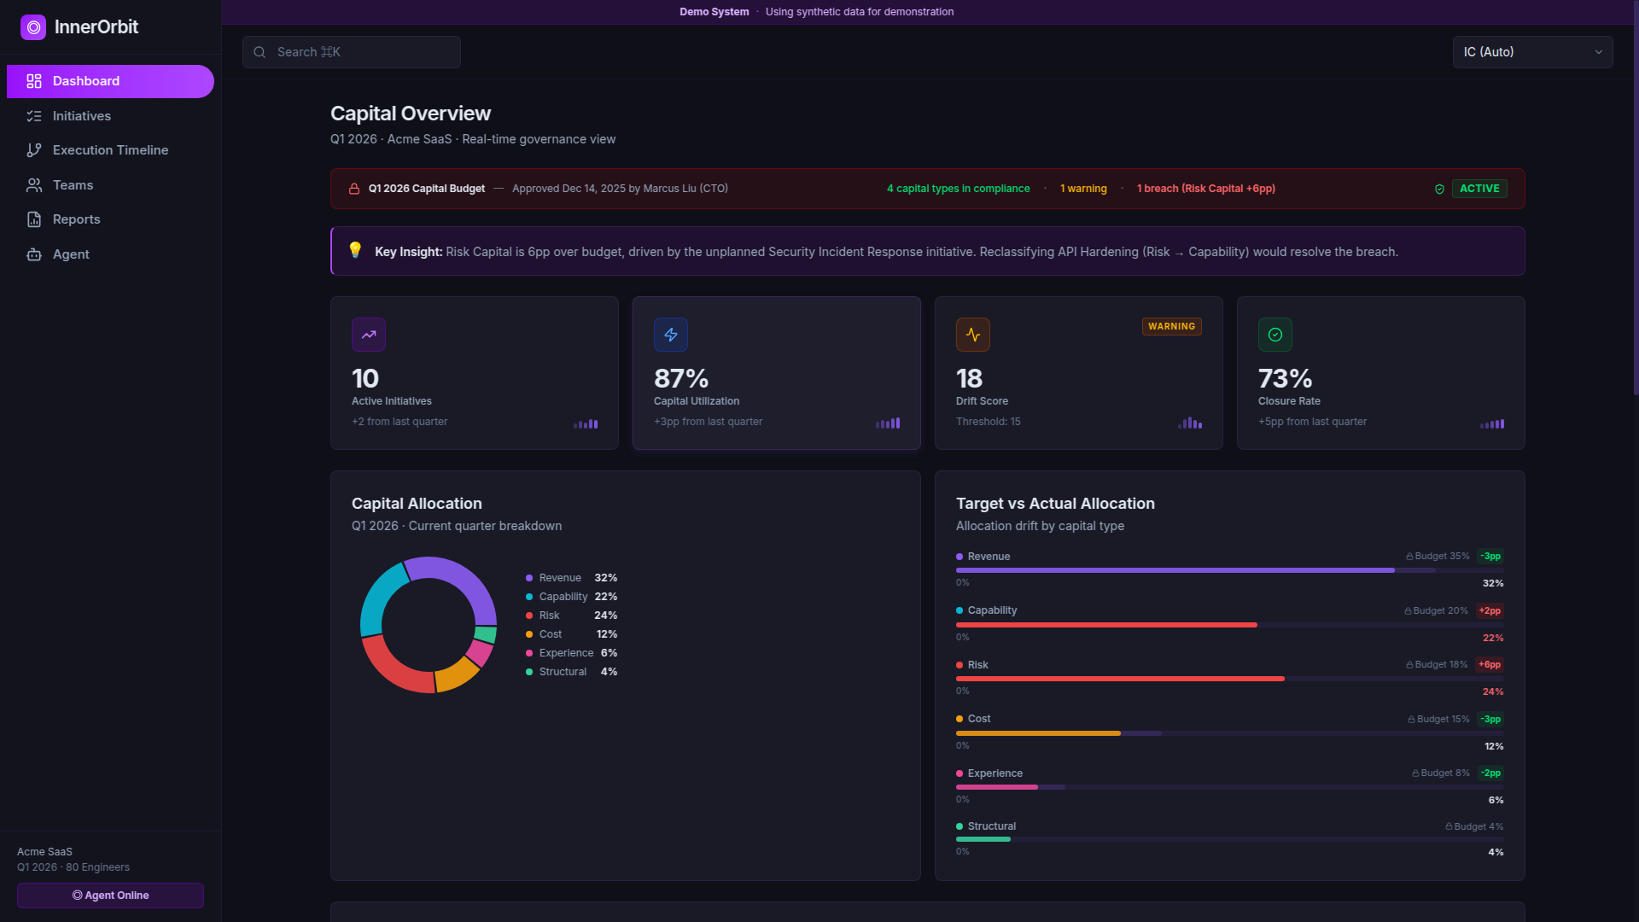Screen dimensions: 1639x922
Task: Open Reports from the sidebar icon
Action: tap(33, 219)
